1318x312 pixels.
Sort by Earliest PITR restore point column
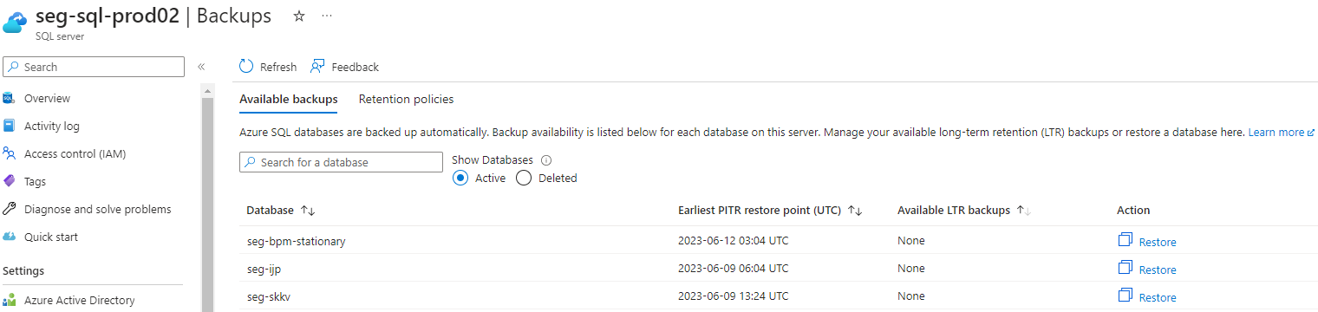point(855,211)
